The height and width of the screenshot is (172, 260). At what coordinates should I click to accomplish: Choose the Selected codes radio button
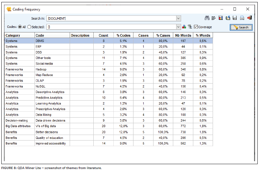coord(29,27)
